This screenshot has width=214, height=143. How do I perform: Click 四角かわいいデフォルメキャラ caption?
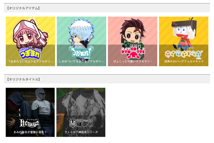pyautogui.click(x=184, y=61)
